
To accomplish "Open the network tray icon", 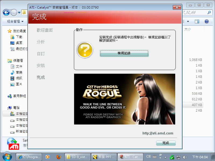I will (x=178, y=157).
